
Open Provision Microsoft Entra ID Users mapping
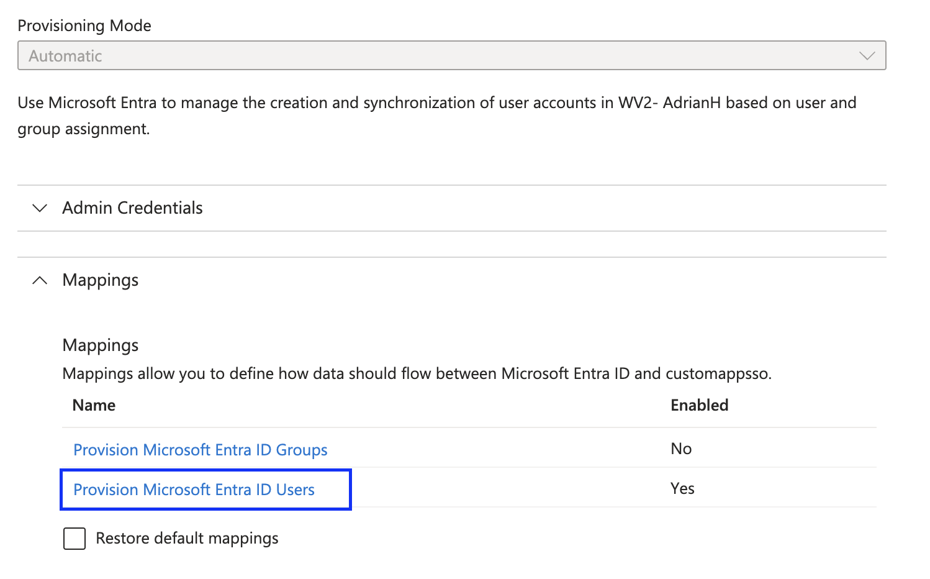tap(194, 490)
